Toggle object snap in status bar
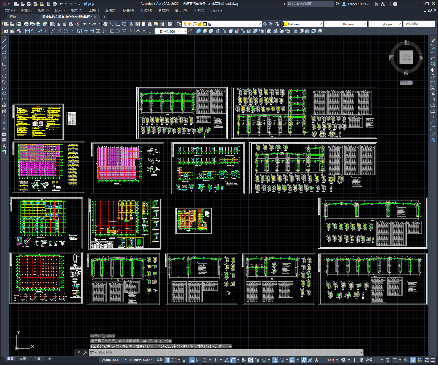Image resolution: width=438 pixels, height=365 pixels. click(233, 360)
